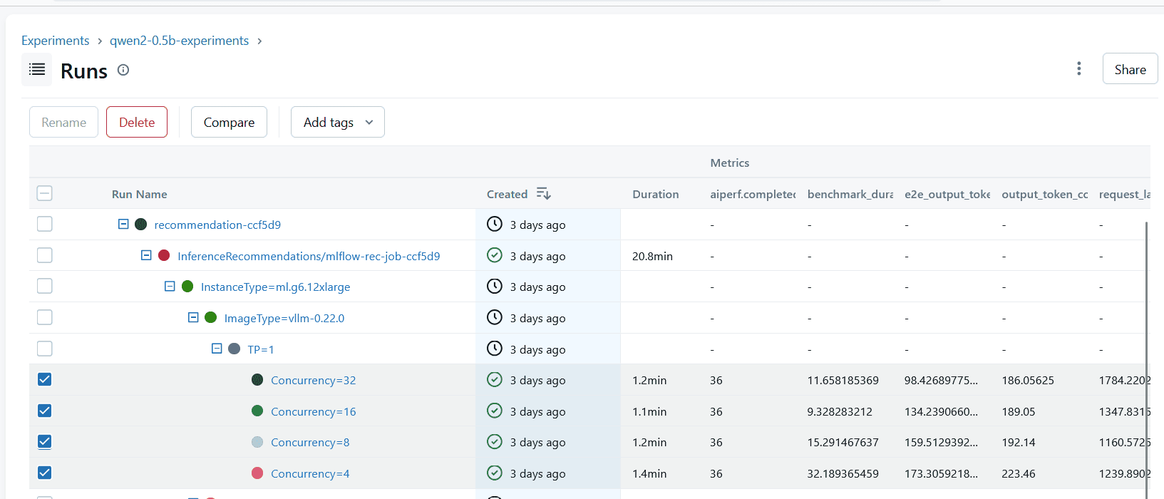Click the Run Name column header
Screen dimensions: 1164x499
[140, 194]
